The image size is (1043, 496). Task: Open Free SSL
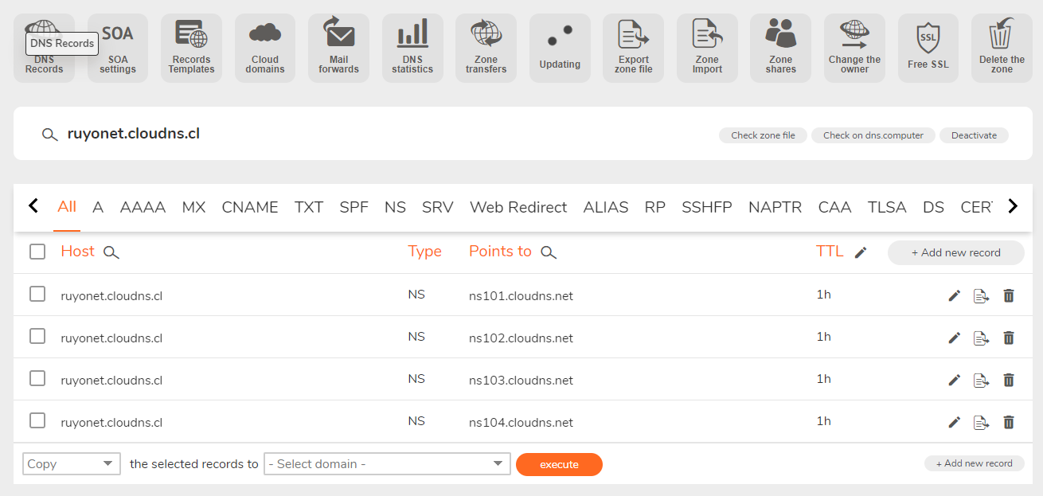tap(928, 48)
